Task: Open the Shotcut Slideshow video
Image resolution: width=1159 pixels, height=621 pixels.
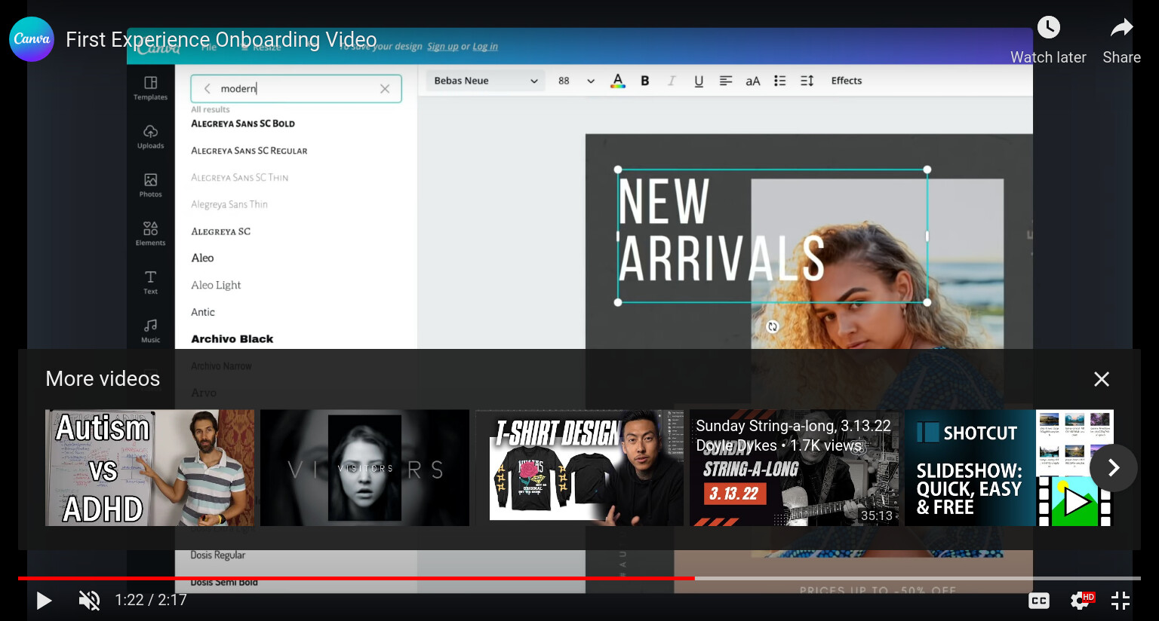Action: coord(1010,468)
